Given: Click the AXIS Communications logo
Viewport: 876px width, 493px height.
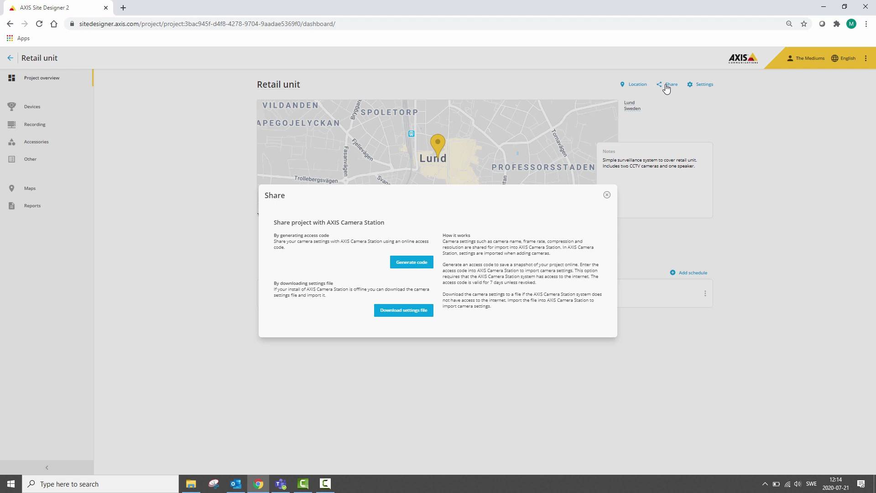Looking at the screenshot, I should (743, 58).
